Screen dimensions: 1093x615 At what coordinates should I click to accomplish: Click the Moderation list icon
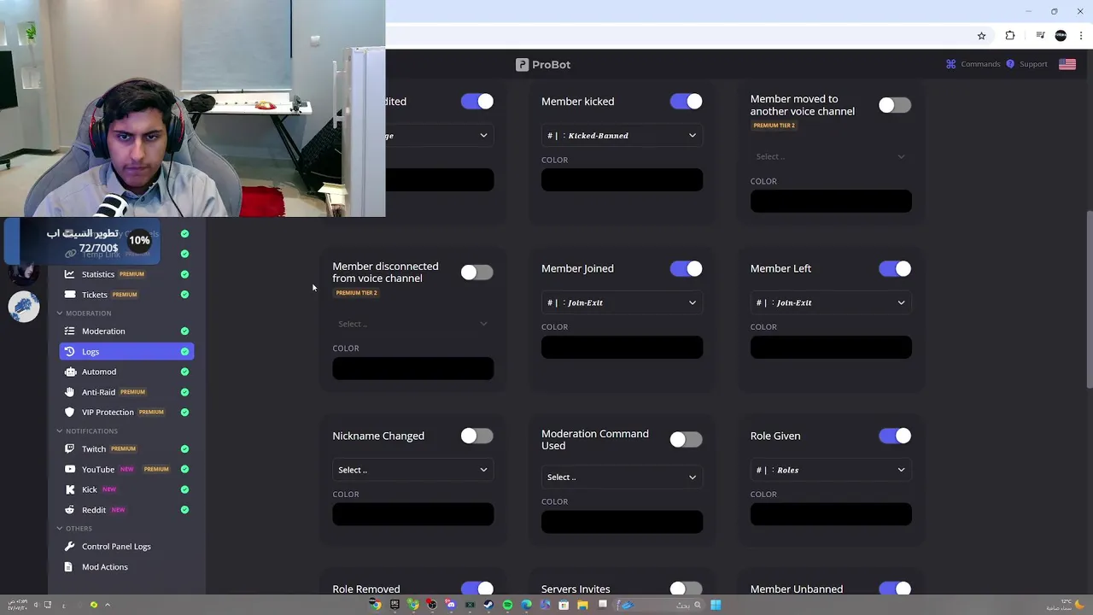69,331
